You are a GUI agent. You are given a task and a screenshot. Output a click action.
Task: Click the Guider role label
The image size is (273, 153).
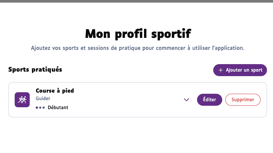coord(43,99)
